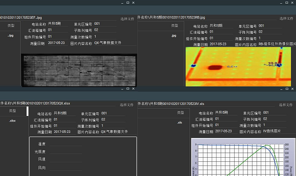Minimize the EF.jpg window
The height and width of the screenshot is (176, 296).
tap(122, 3)
